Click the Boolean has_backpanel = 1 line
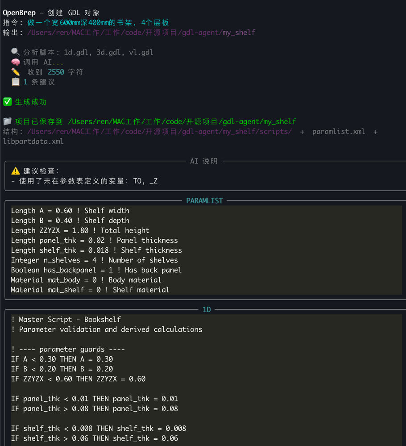Screen dimensions: 406x446 [96, 270]
